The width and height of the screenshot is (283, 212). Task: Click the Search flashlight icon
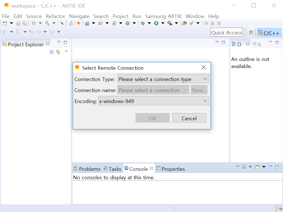tap(191, 23)
